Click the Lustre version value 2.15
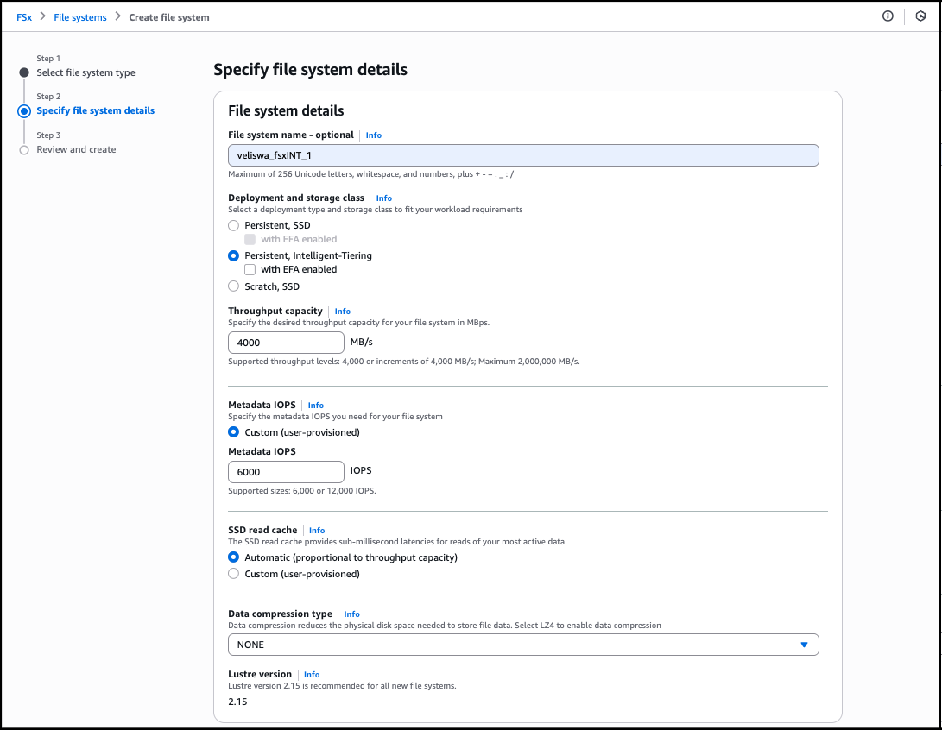942x730 pixels. coord(238,702)
